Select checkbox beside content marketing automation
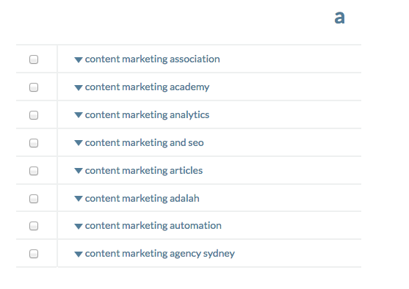This screenshot has width=409, height=289. pyautogui.click(x=34, y=226)
